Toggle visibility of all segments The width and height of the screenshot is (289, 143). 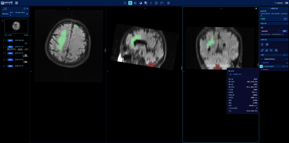pyautogui.click(x=287, y=63)
